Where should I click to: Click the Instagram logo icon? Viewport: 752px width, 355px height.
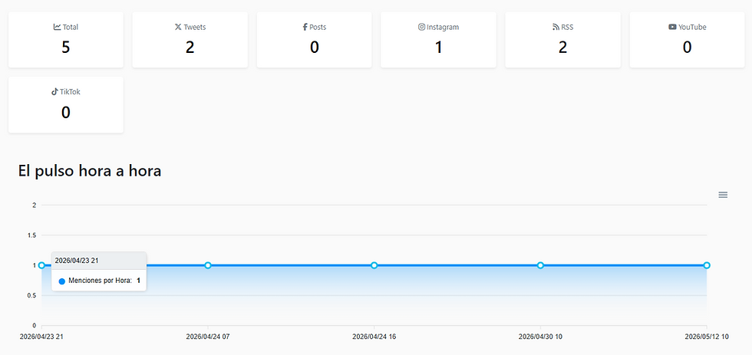[421, 27]
